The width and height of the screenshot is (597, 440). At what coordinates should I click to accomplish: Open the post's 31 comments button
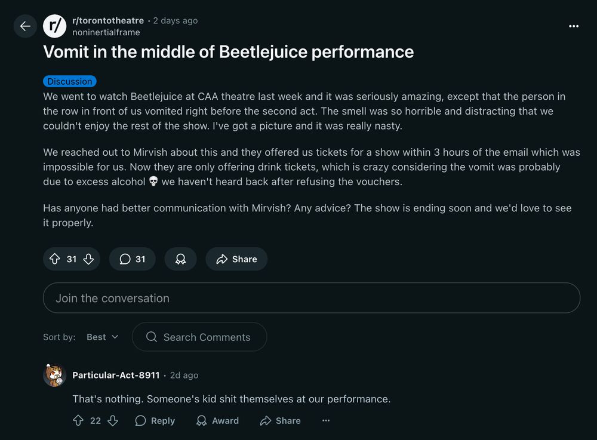pos(132,259)
